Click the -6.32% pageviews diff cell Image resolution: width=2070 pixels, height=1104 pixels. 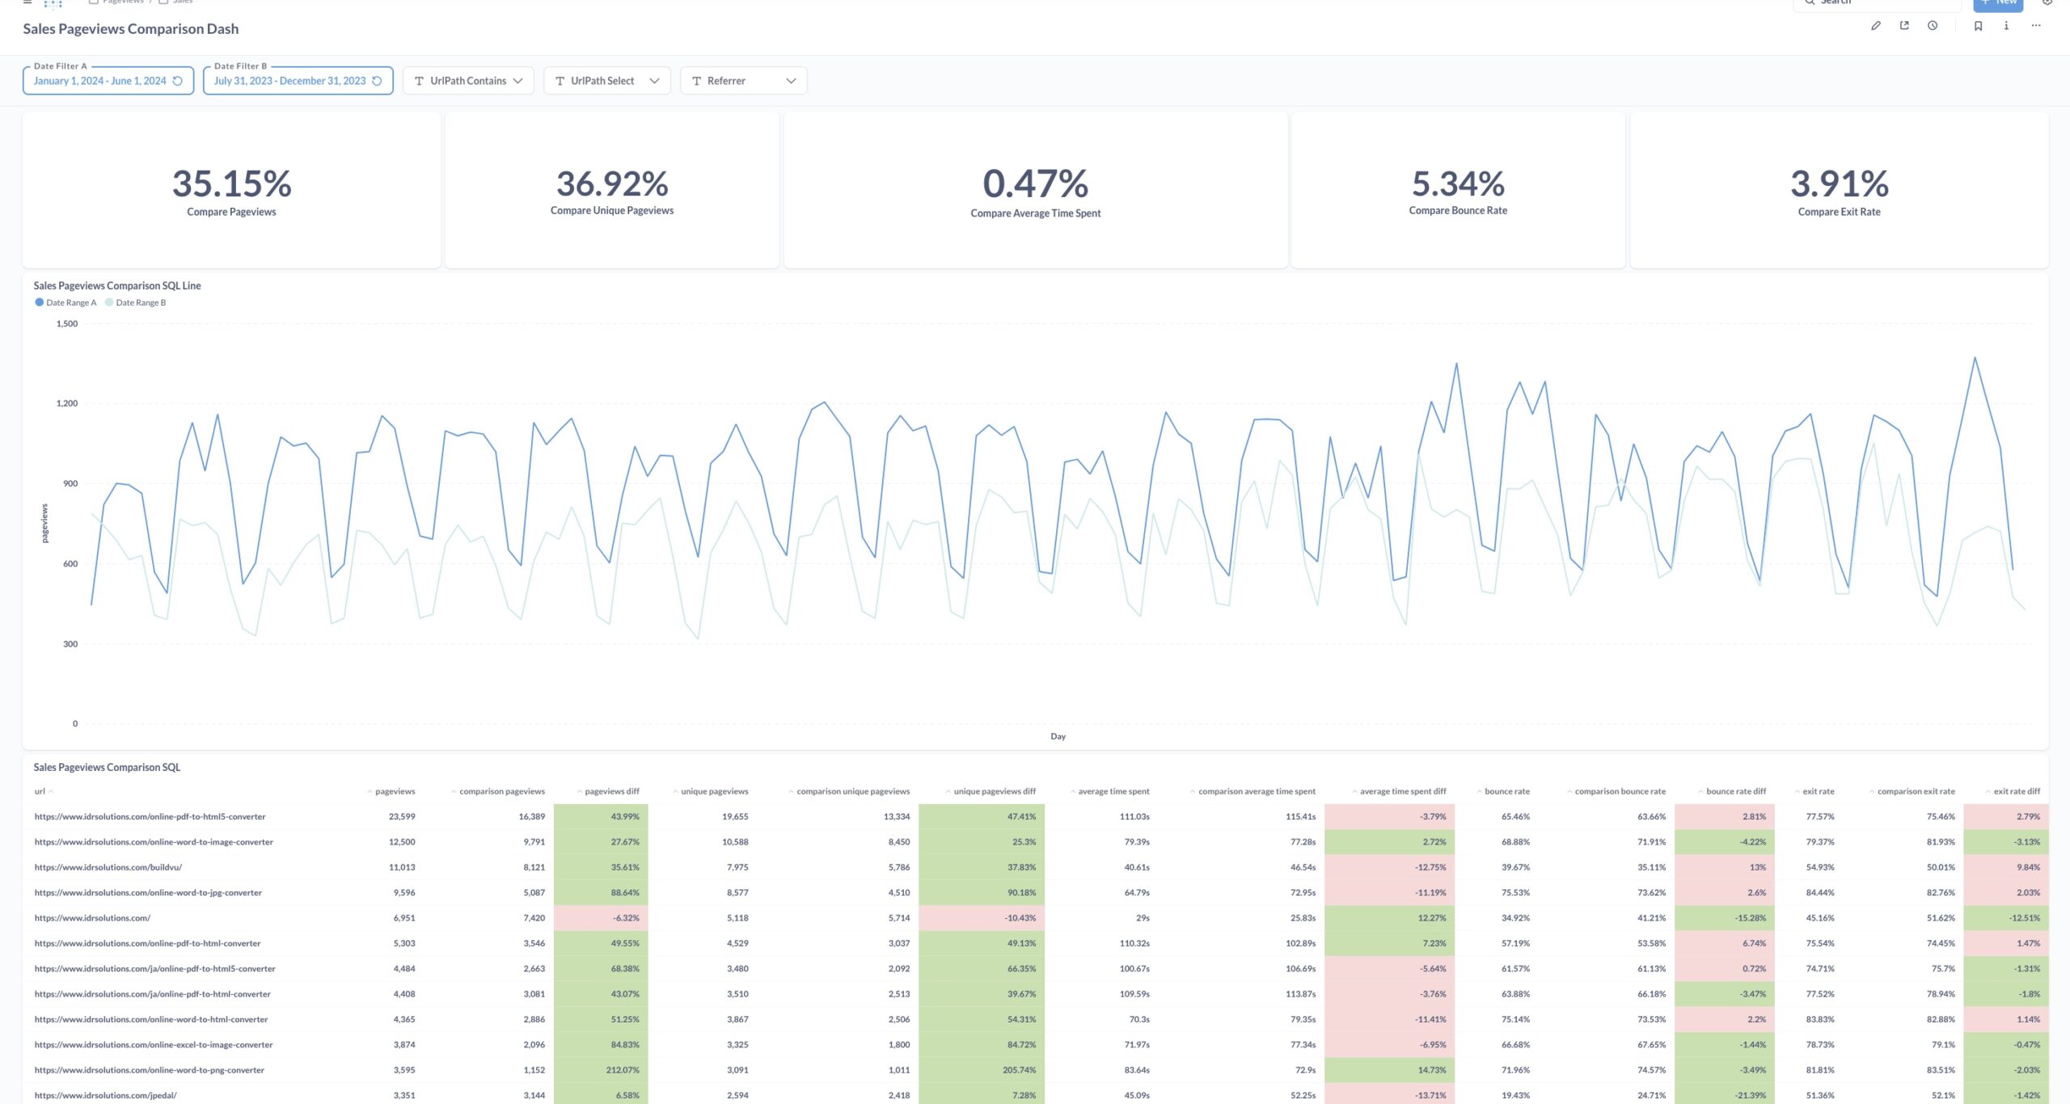(601, 918)
